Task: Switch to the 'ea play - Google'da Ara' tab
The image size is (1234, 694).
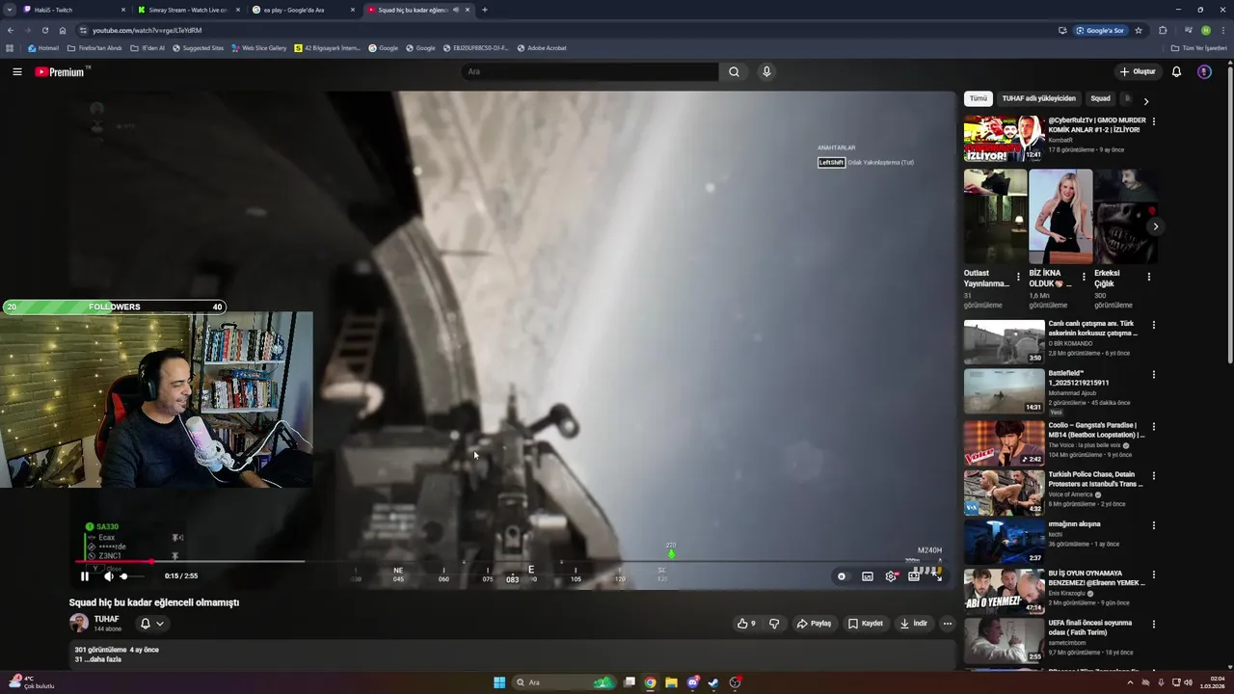Action: (303, 10)
